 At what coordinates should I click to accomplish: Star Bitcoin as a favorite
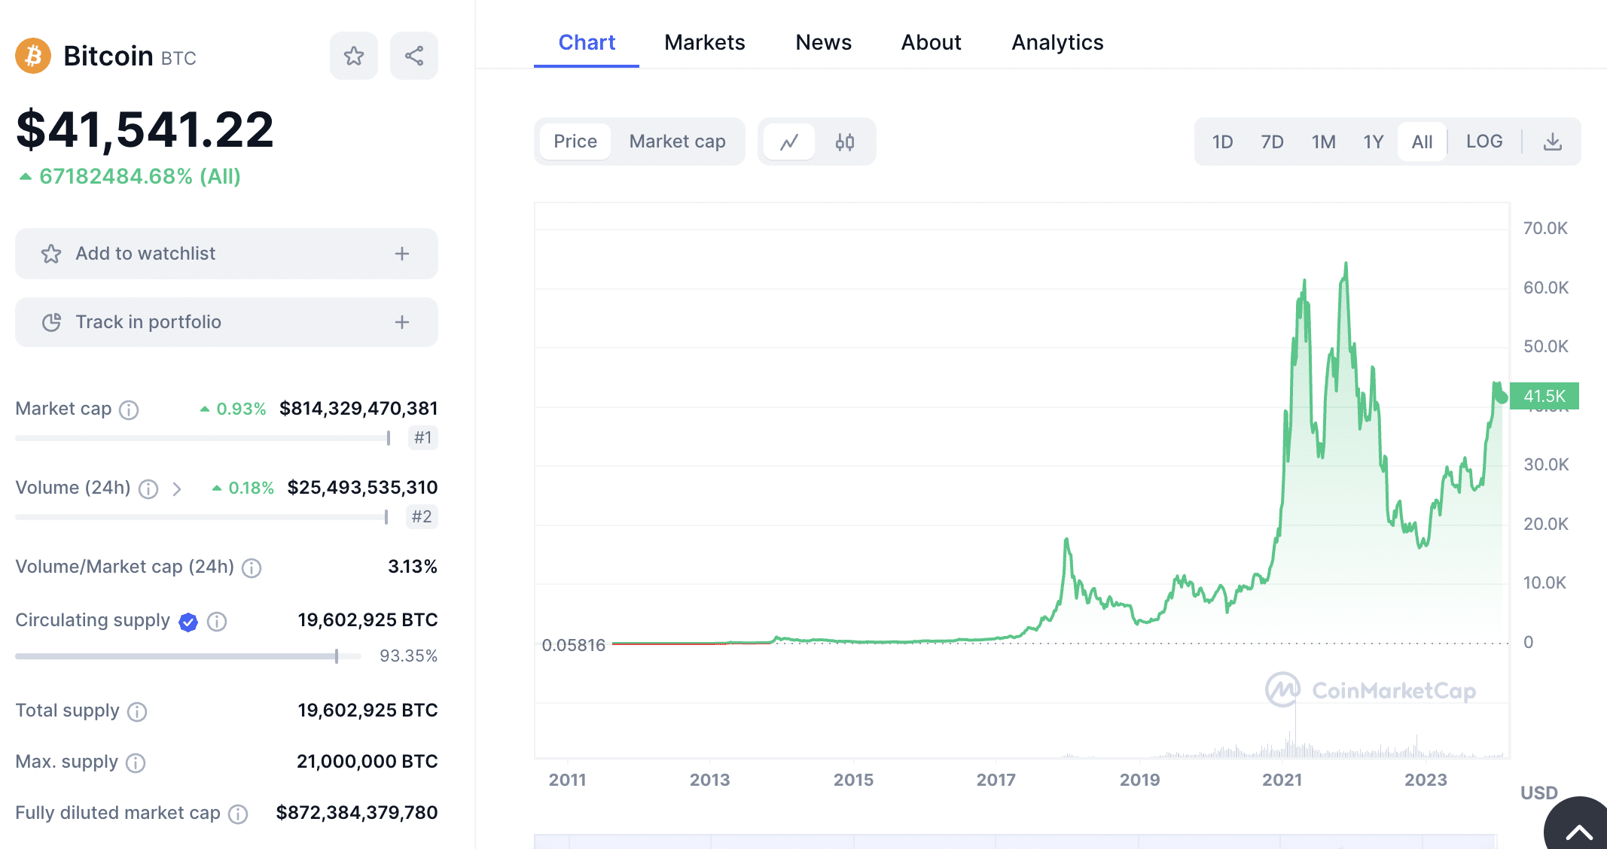354,55
